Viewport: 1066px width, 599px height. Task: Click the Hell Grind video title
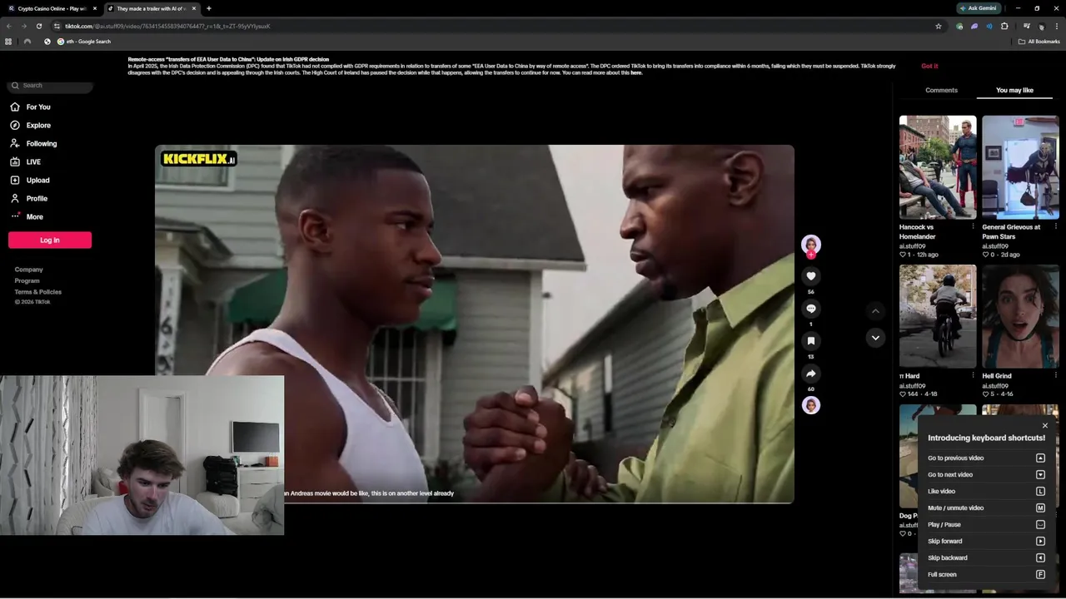(996, 376)
